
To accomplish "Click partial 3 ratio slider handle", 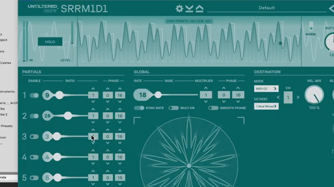I will (57, 136).
